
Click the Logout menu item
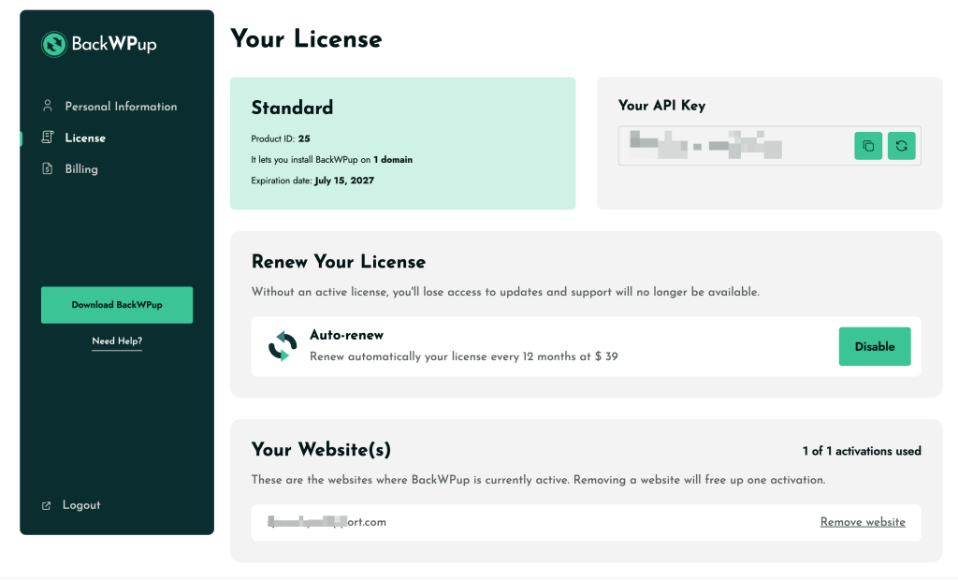pyautogui.click(x=81, y=505)
